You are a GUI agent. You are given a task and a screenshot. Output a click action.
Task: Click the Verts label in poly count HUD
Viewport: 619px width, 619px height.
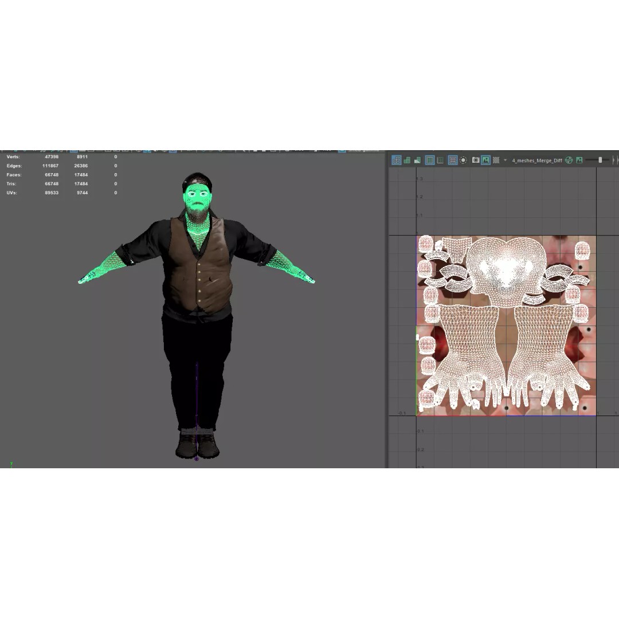point(13,156)
